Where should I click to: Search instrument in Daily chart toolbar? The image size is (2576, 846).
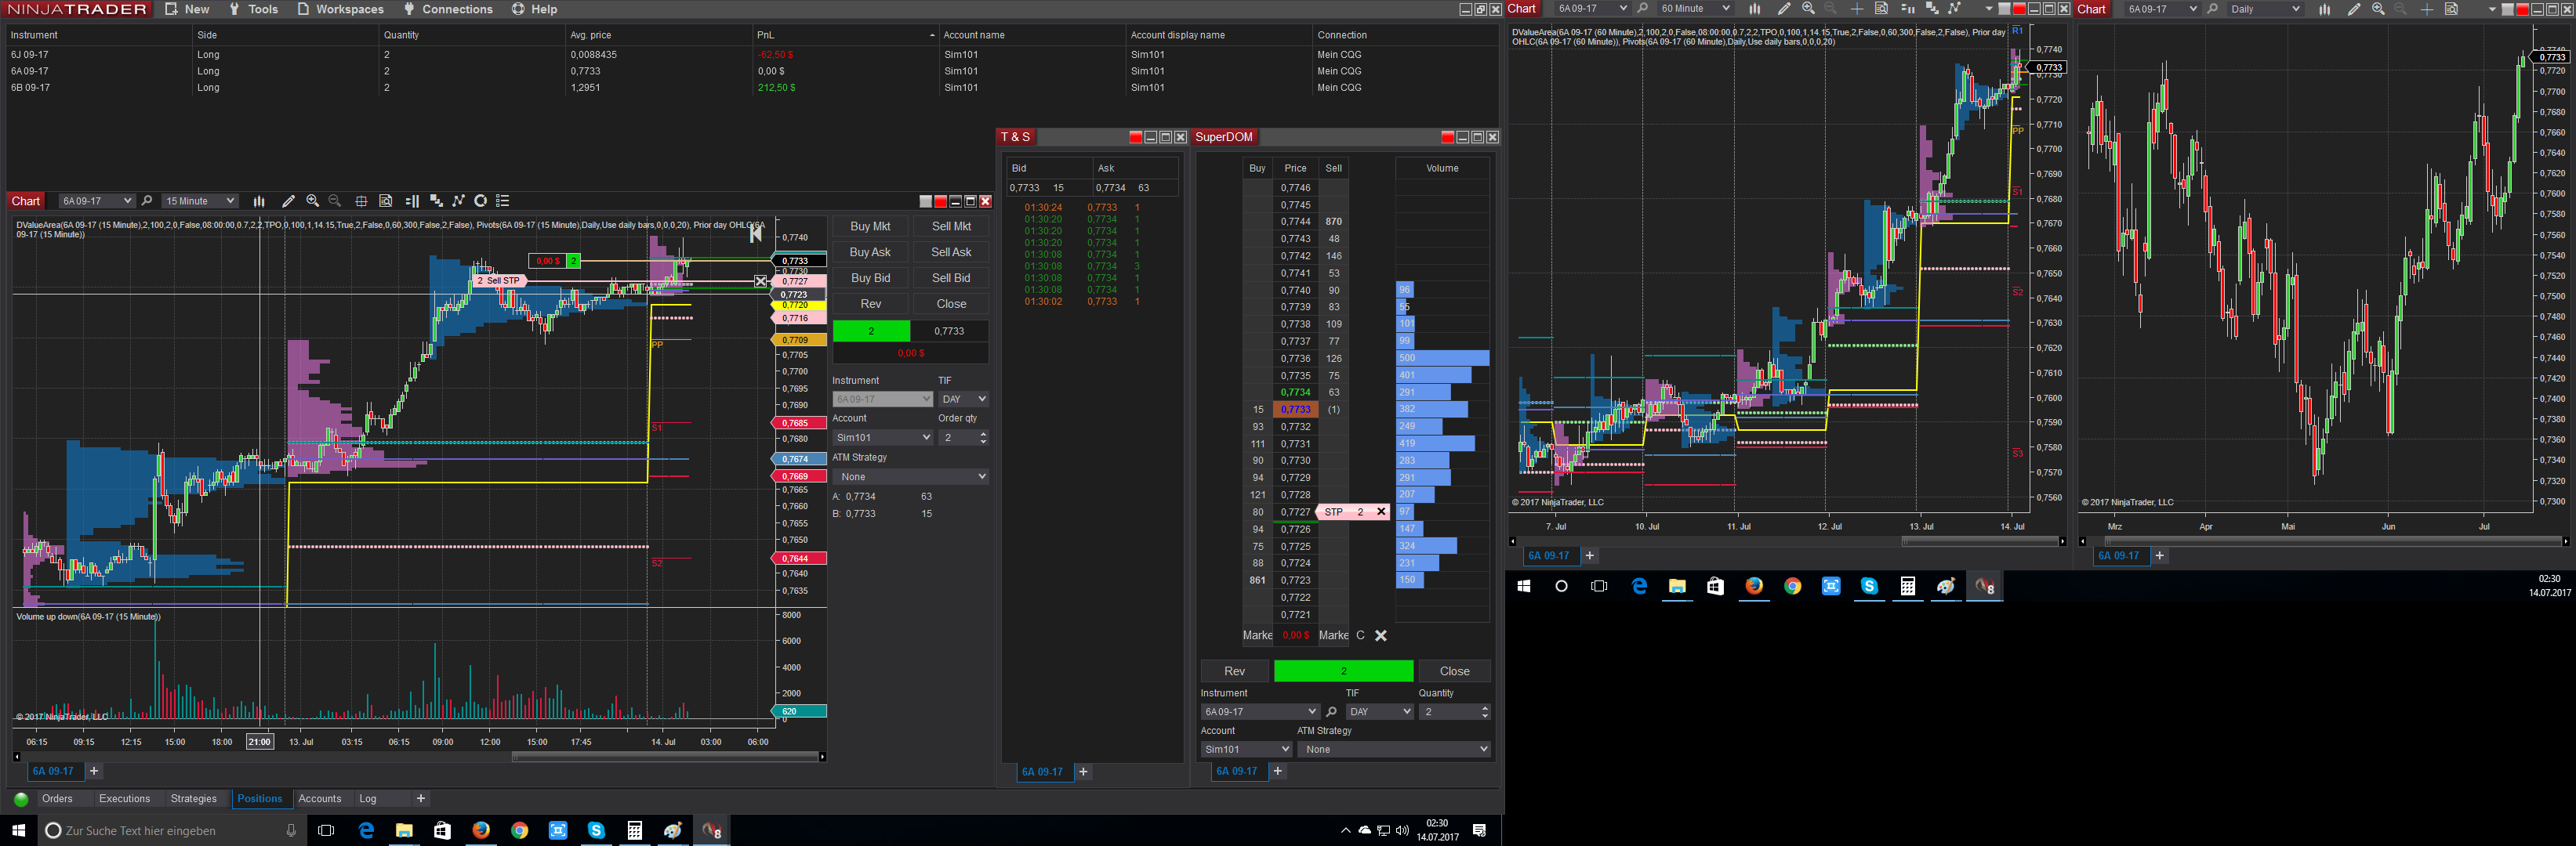pyautogui.click(x=2213, y=9)
